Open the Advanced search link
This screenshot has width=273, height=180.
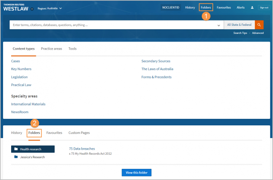(258, 33)
